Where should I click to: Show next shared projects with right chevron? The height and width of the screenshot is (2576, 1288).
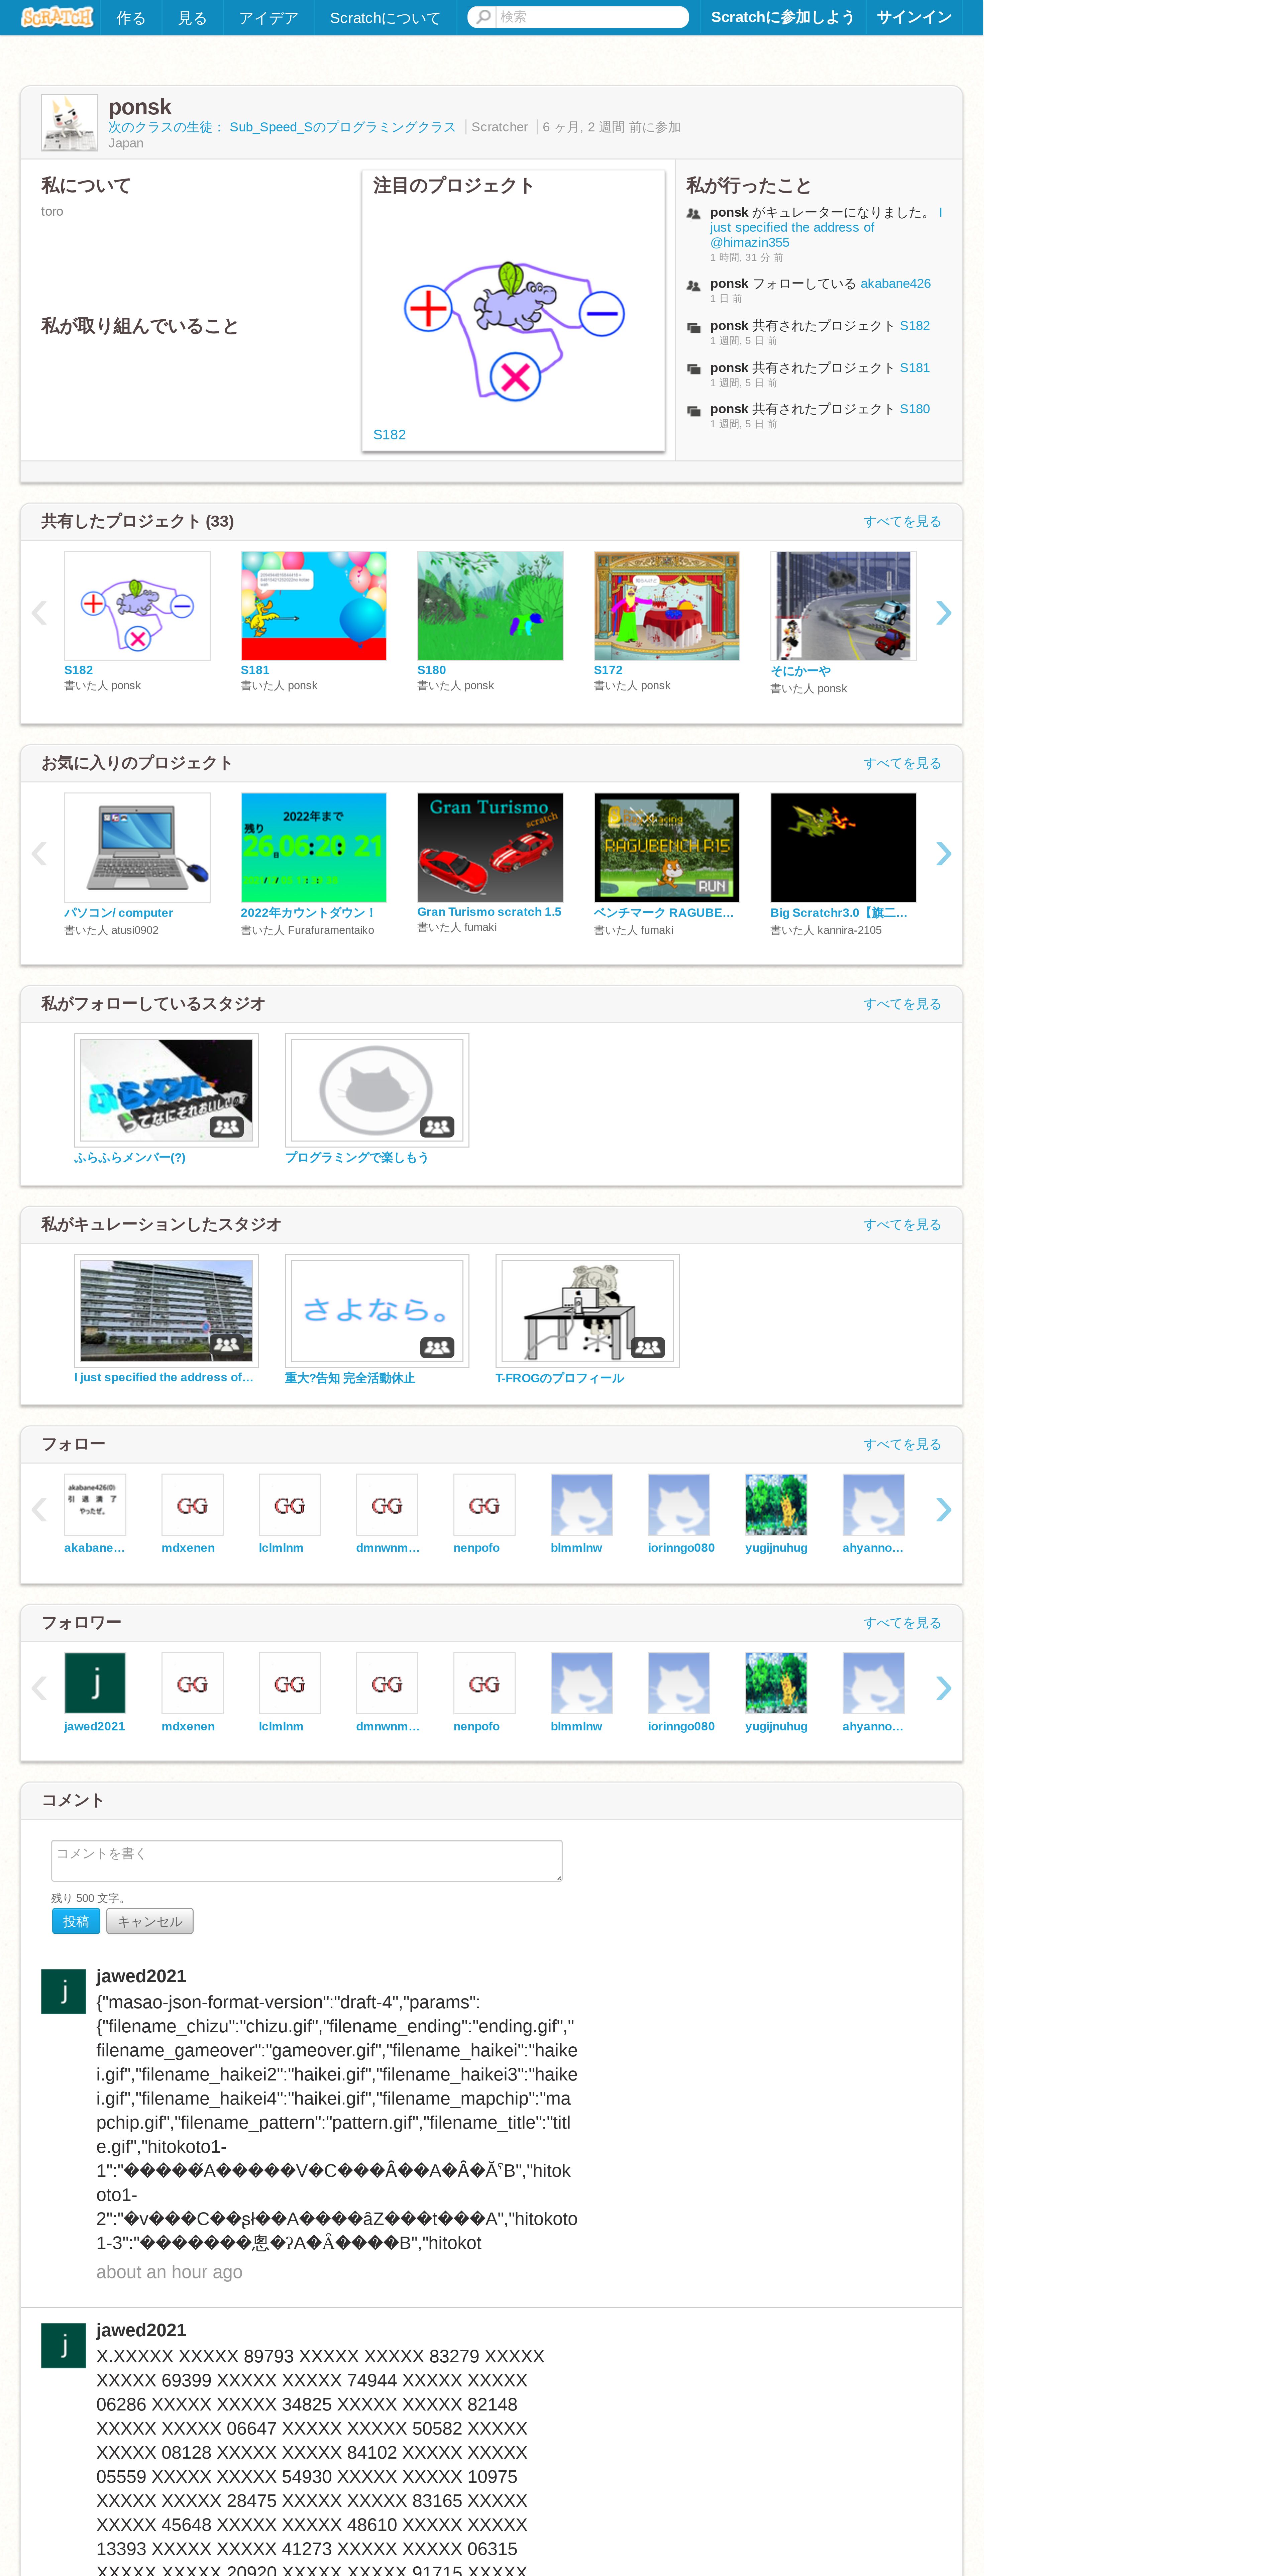pyautogui.click(x=943, y=613)
